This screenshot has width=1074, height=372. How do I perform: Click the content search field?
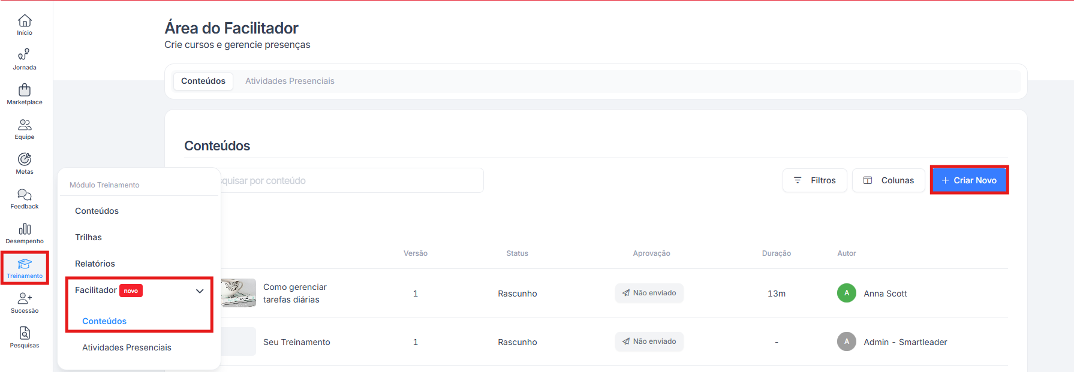(351, 180)
